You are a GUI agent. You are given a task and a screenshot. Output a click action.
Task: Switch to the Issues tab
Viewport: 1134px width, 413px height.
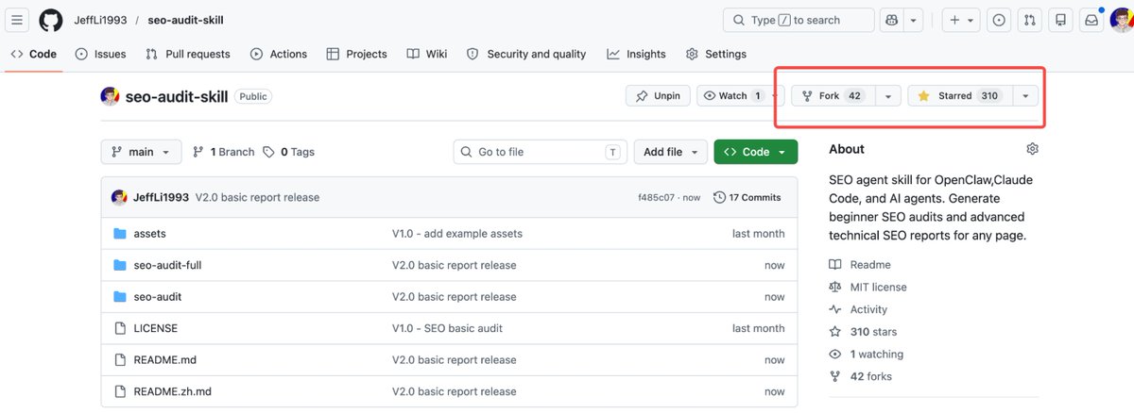pos(100,54)
